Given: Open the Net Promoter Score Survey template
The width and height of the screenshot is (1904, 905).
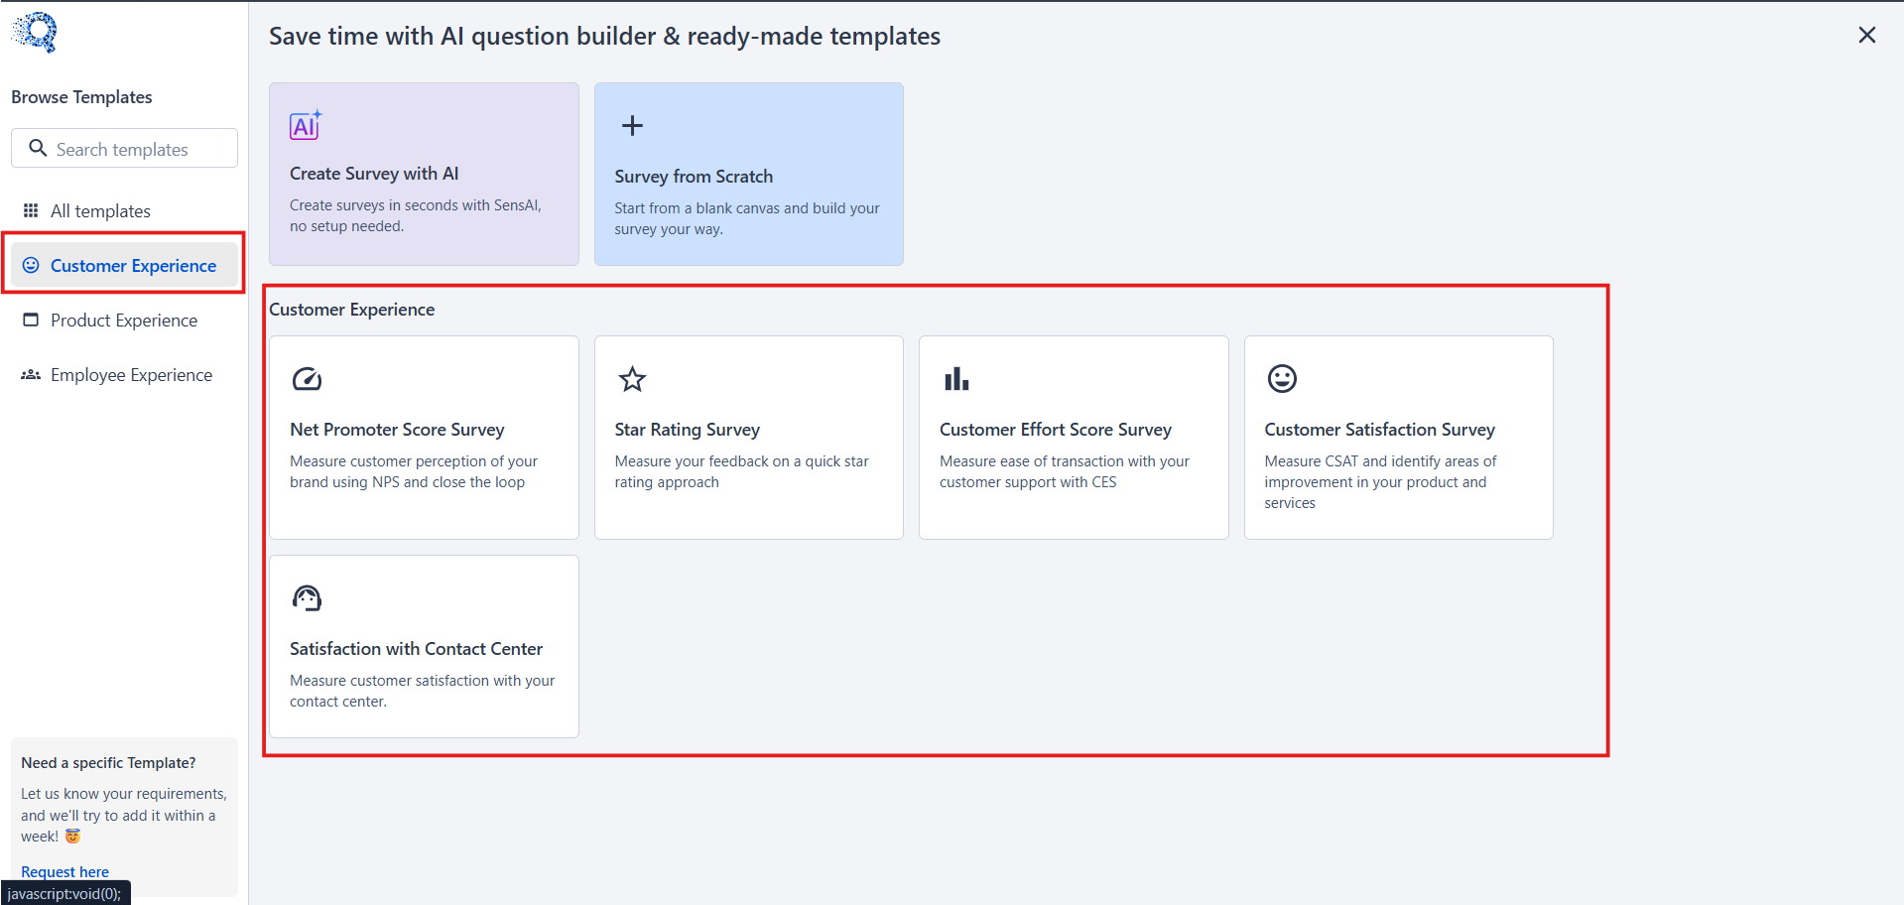Looking at the screenshot, I should pyautogui.click(x=424, y=438).
